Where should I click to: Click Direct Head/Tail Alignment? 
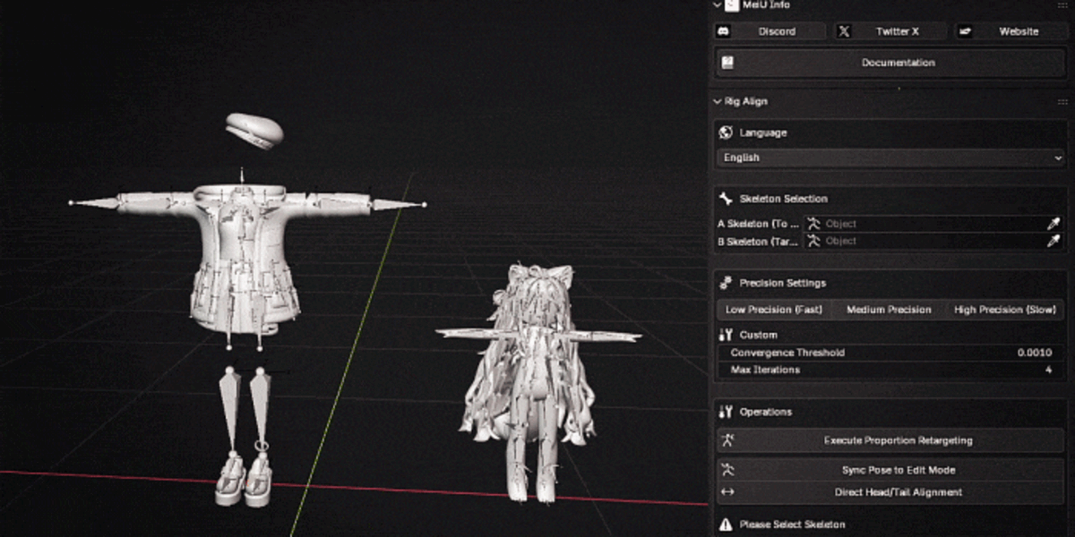tap(890, 492)
